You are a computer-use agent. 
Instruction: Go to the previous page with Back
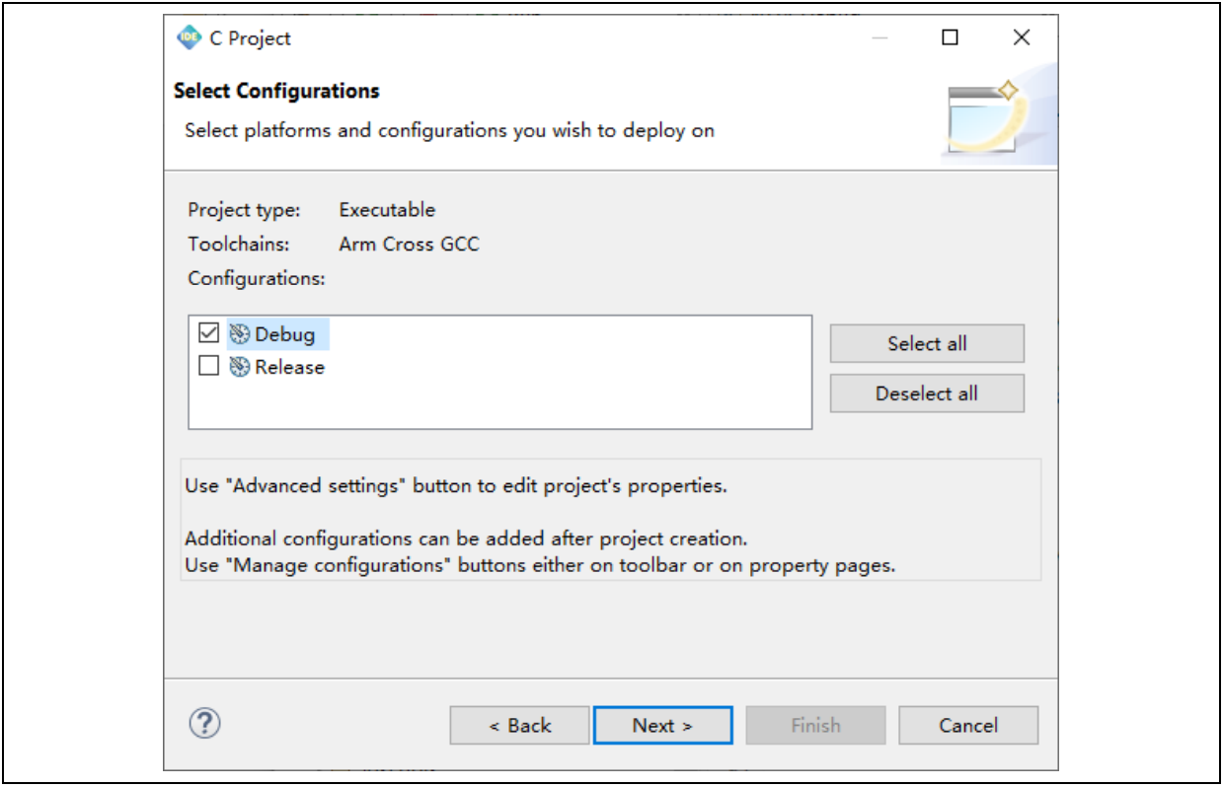pos(519,725)
